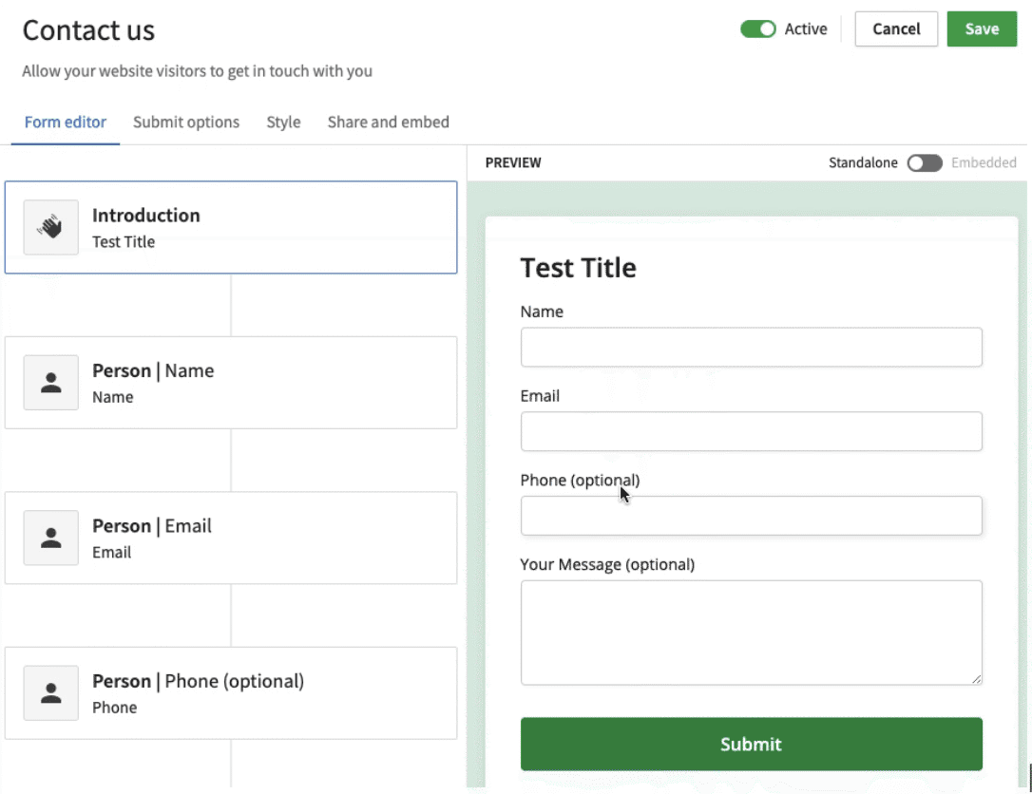This screenshot has width=1032, height=794.
Task: Open the Submit options tab
Action: 186,123
